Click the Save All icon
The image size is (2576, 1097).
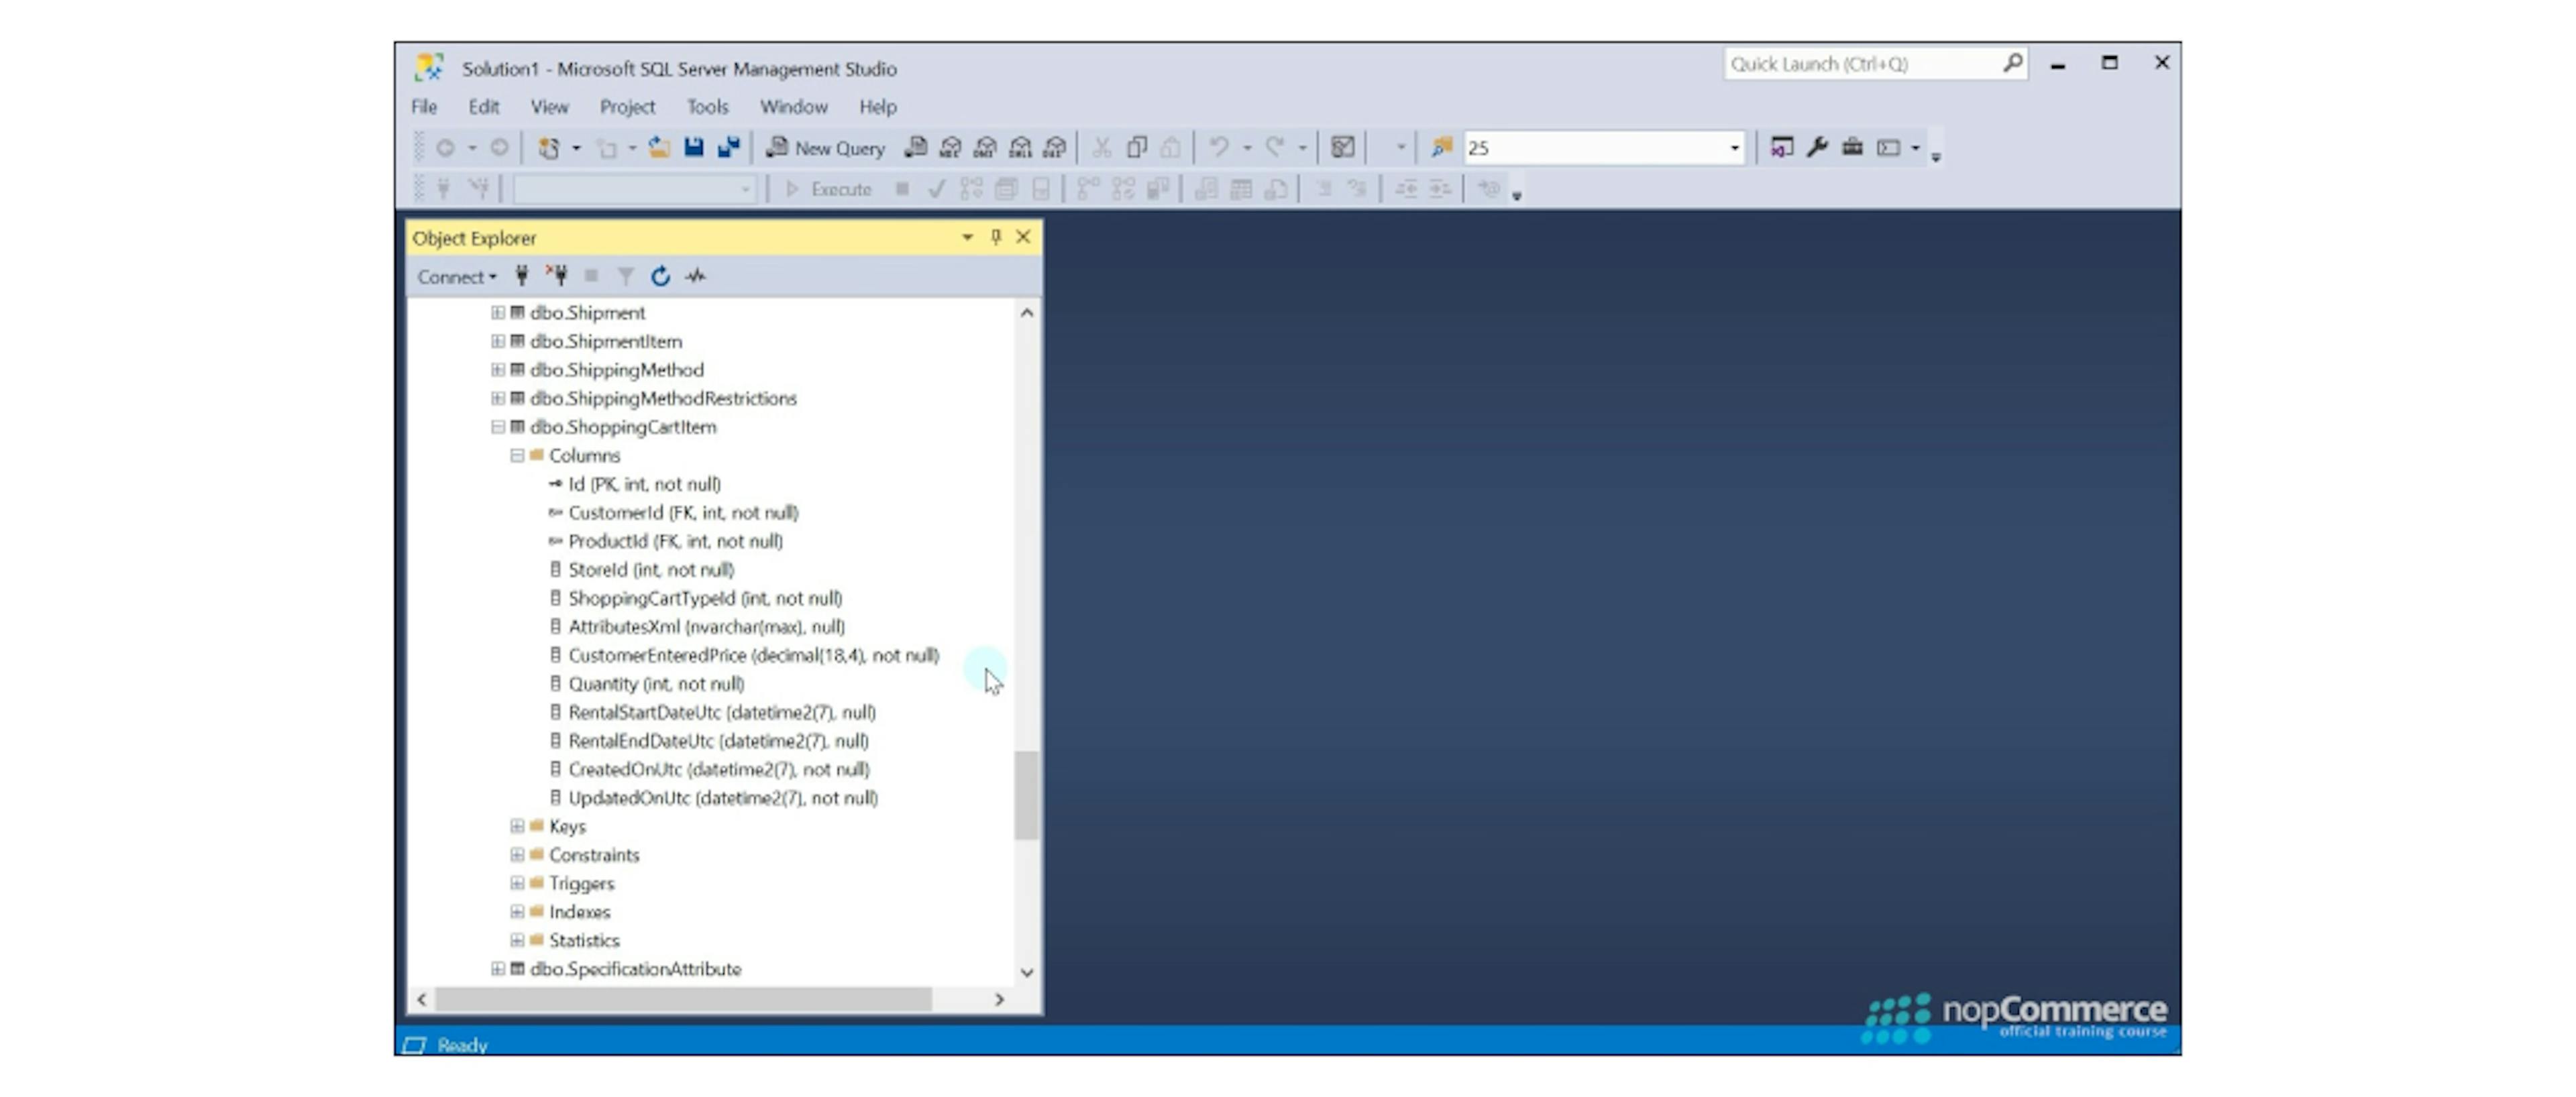[729, 148]
